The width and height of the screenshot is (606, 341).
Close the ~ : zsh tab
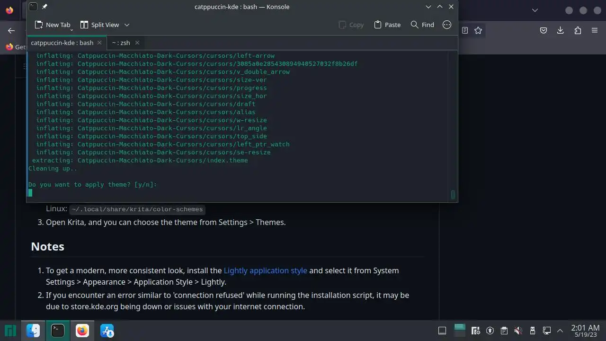137,43
